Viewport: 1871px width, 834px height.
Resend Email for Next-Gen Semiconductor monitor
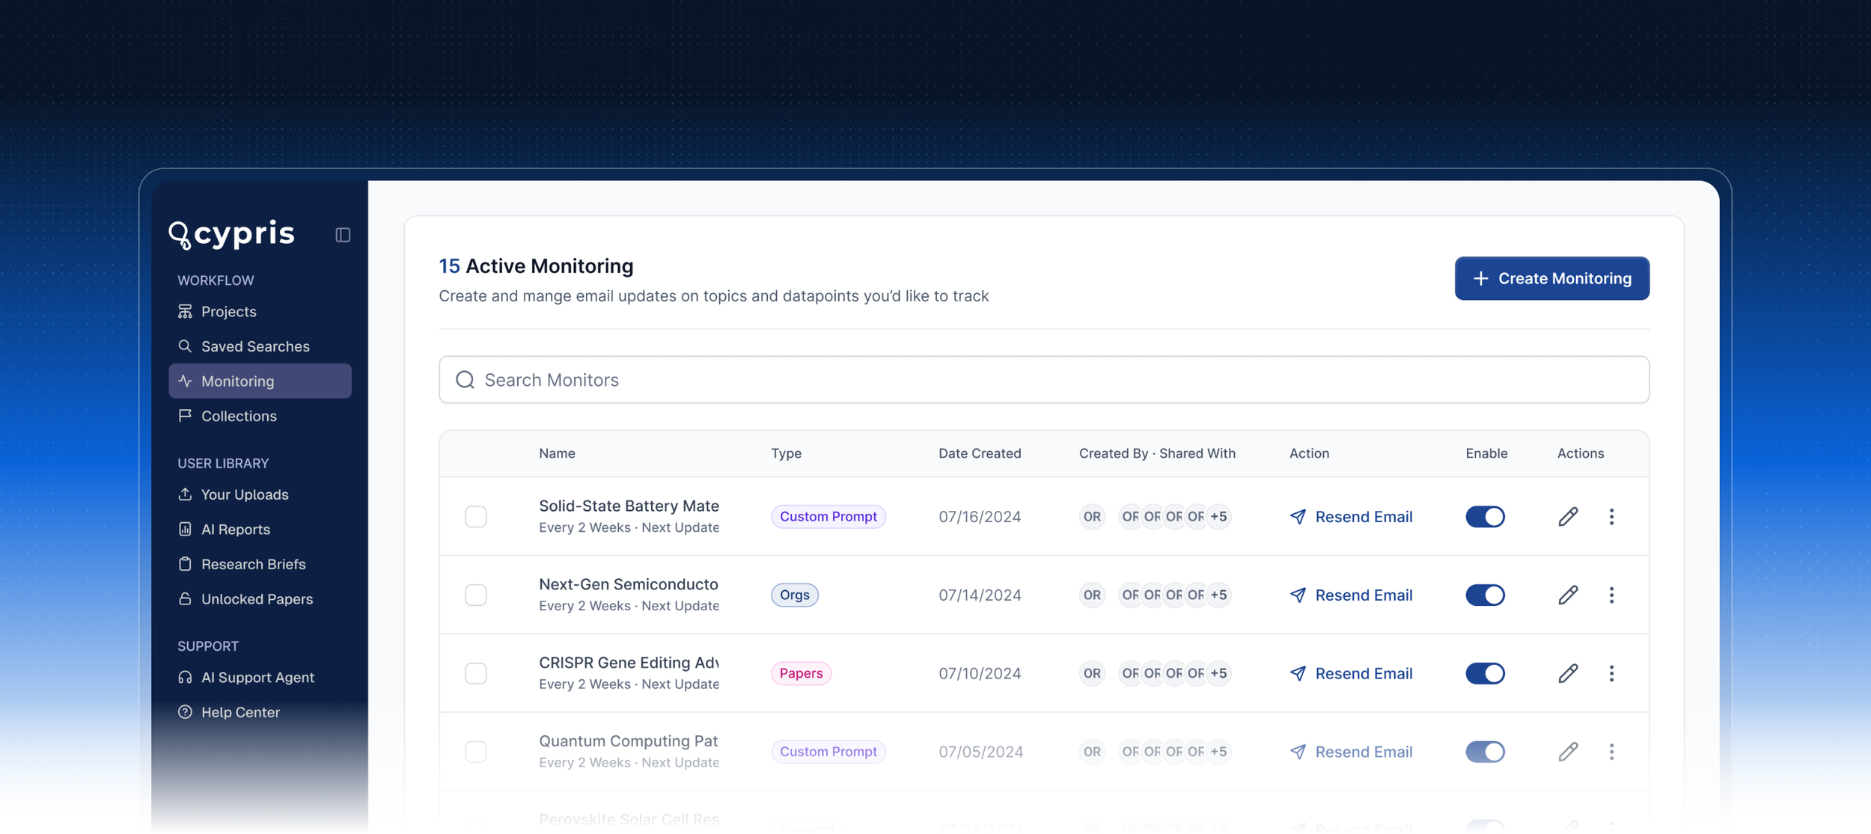1351,595
